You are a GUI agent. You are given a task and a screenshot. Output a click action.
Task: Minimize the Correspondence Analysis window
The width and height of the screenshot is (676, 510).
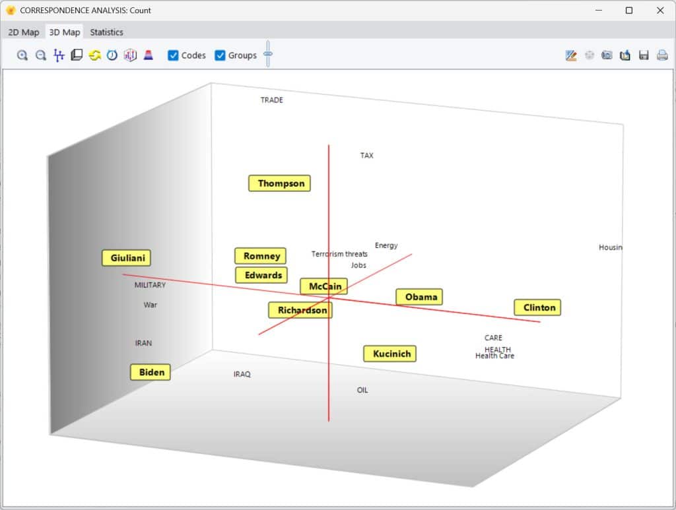click(598, 11)
